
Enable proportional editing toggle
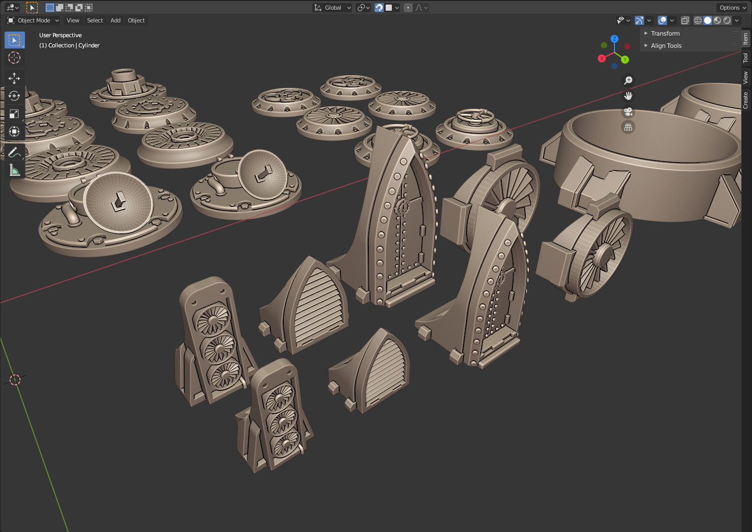click(408, 8)
